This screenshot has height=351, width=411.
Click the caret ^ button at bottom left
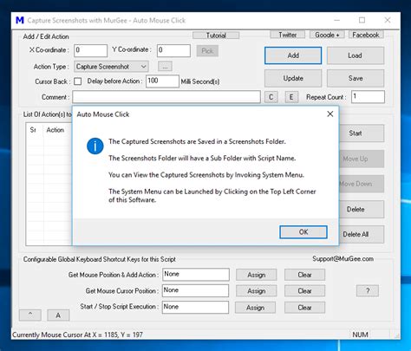(x=30, y=315)
